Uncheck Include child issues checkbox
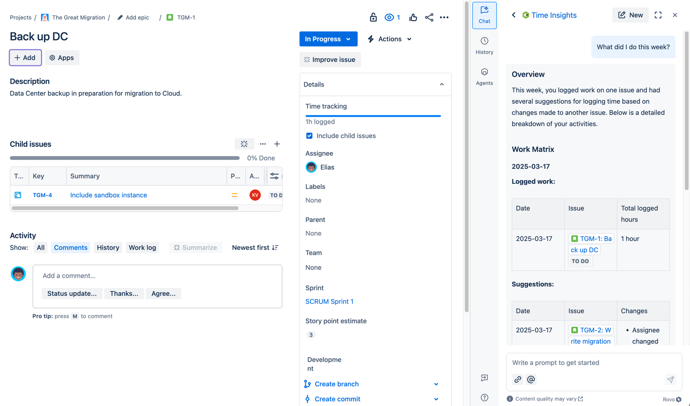 tap(309, 136)
